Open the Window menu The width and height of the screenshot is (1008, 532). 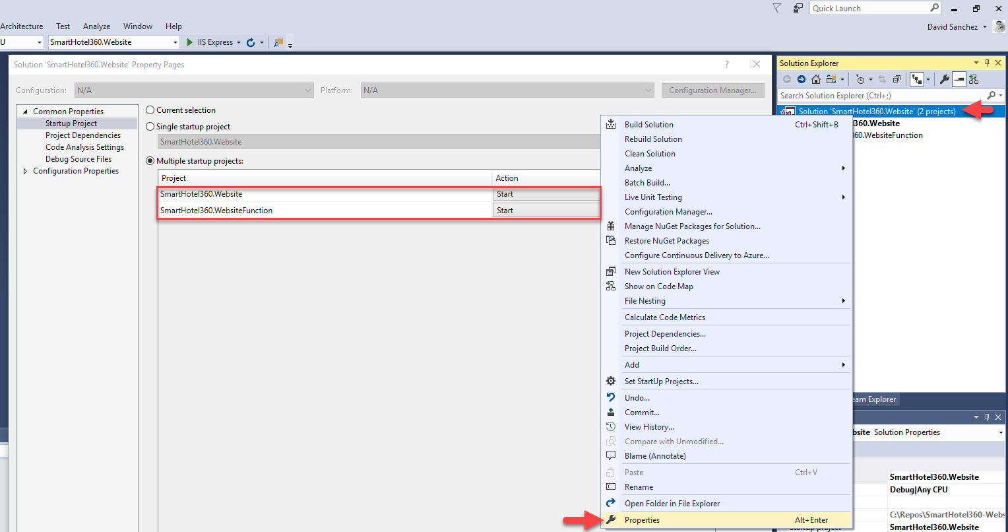[138, 26]
